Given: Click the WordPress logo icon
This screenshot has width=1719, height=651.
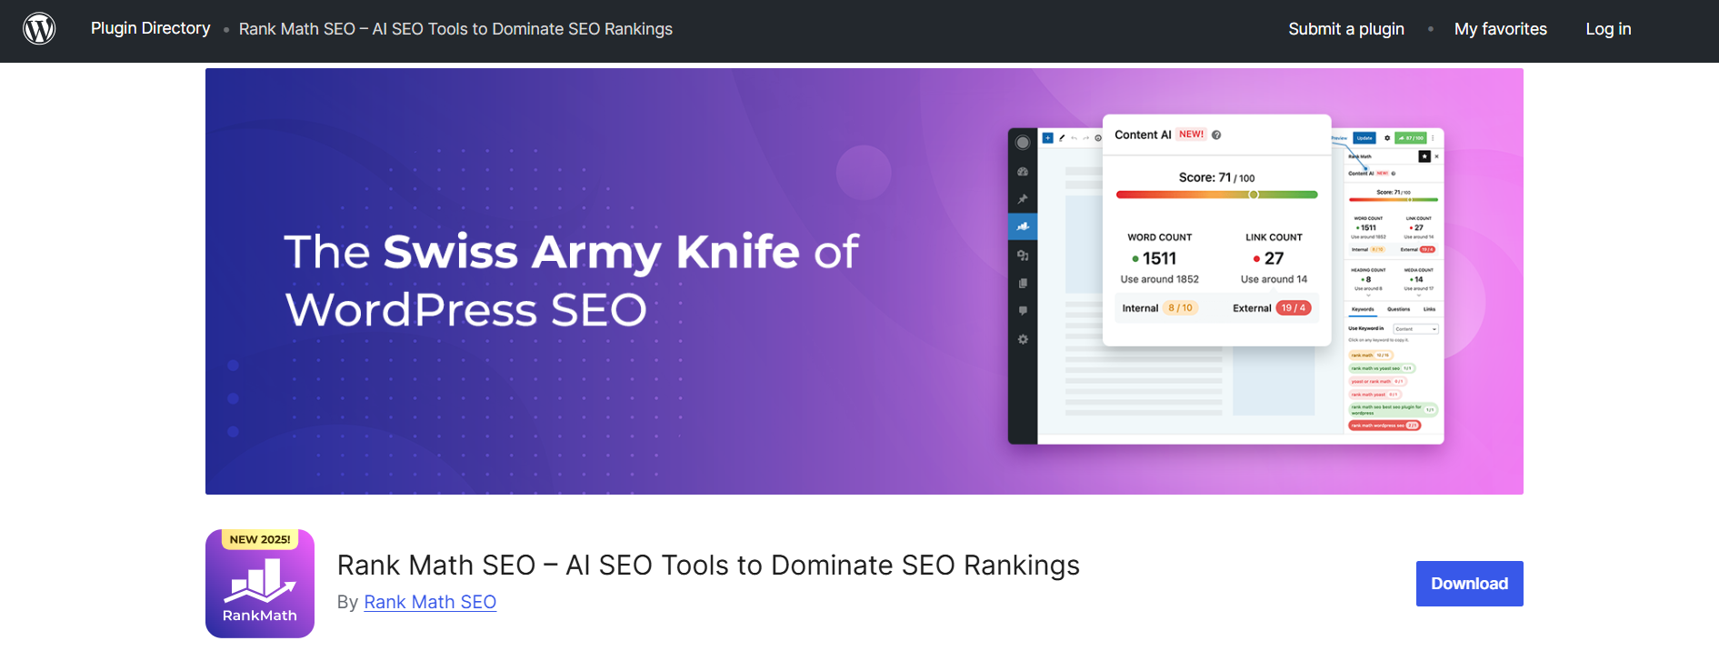Looking at the screenshot, I should click(39, 29).
